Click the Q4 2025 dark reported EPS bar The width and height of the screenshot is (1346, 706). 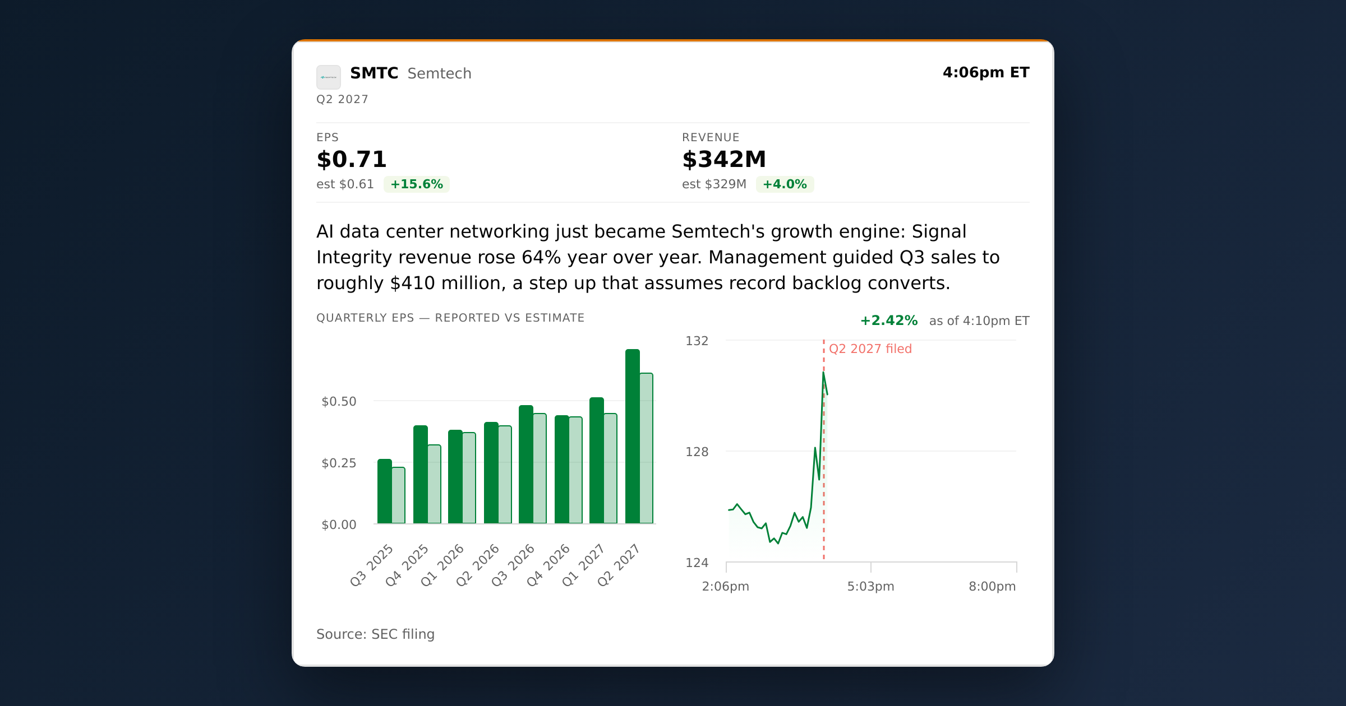(x=421, y=475)
